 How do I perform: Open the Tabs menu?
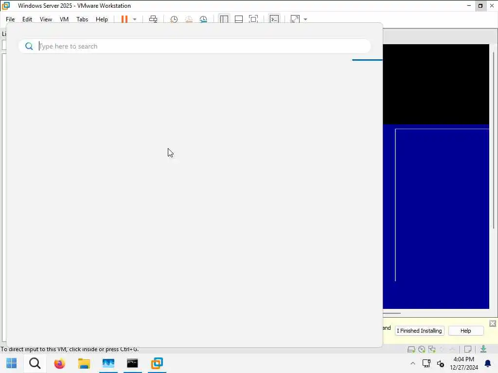click(82, 19)
